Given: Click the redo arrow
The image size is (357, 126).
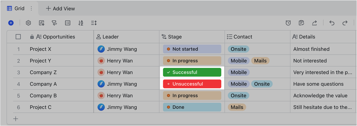Looking at the screenshot, I should 345,23.
